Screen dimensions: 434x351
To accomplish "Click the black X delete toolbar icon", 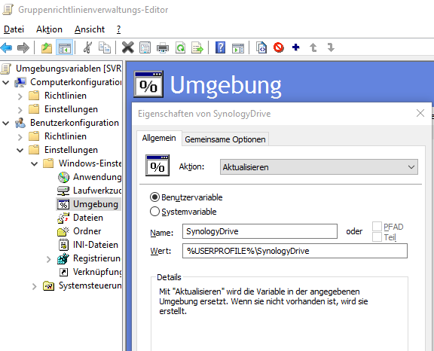I will (x=127, y=47).
